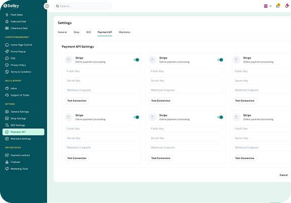Open Shop Settings in the sidebar
This screenshot has height=203, width=291.
[x=16, y=118]
